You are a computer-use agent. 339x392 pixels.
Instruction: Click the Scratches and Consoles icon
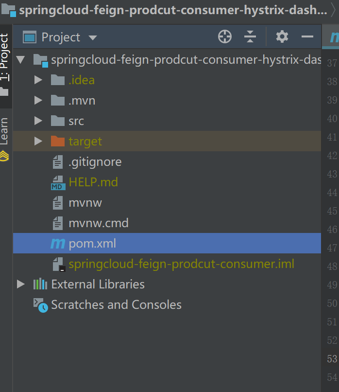[40, 305]
